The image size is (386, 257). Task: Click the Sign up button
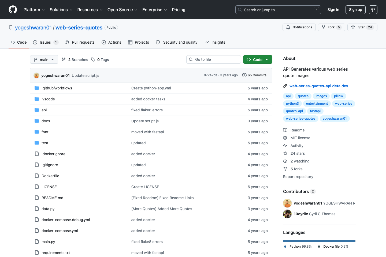355,10
